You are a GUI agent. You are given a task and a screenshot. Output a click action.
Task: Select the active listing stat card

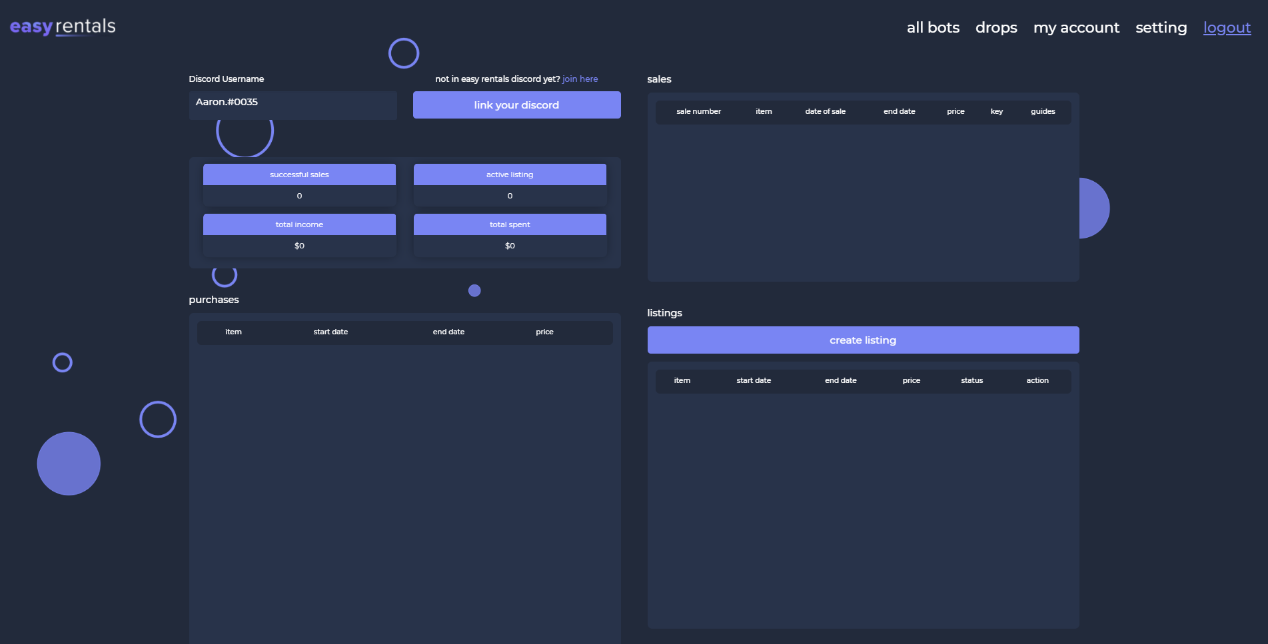[510, 184]
